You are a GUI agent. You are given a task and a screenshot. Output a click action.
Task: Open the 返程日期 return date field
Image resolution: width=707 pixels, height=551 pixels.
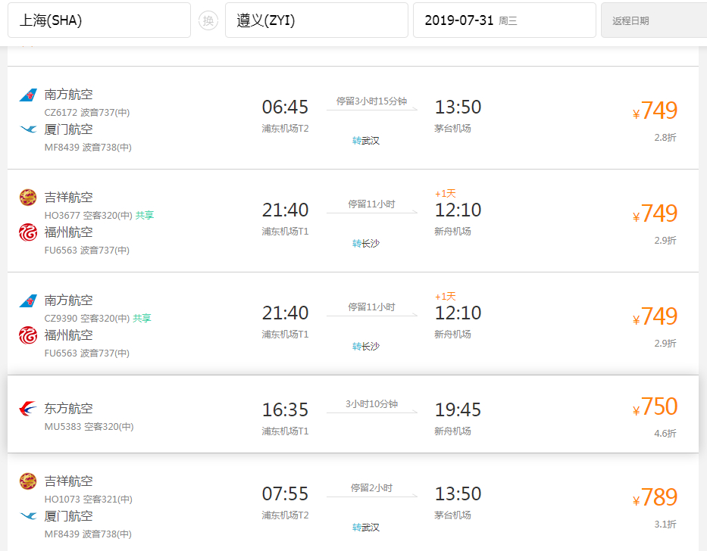tap(654, 20)
